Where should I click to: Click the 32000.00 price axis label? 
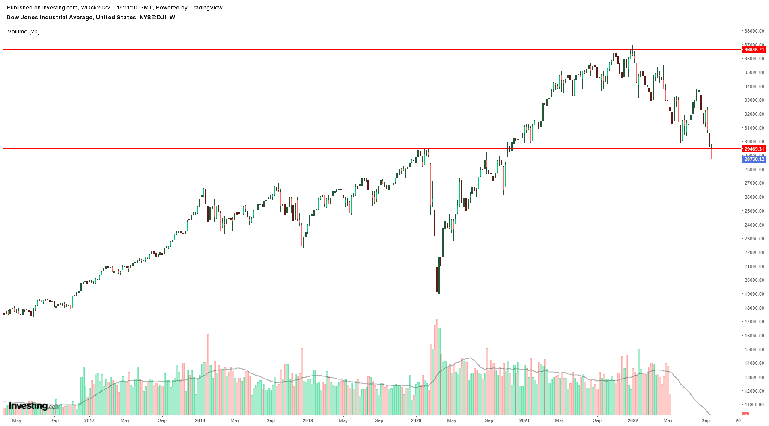click(754, 114)
